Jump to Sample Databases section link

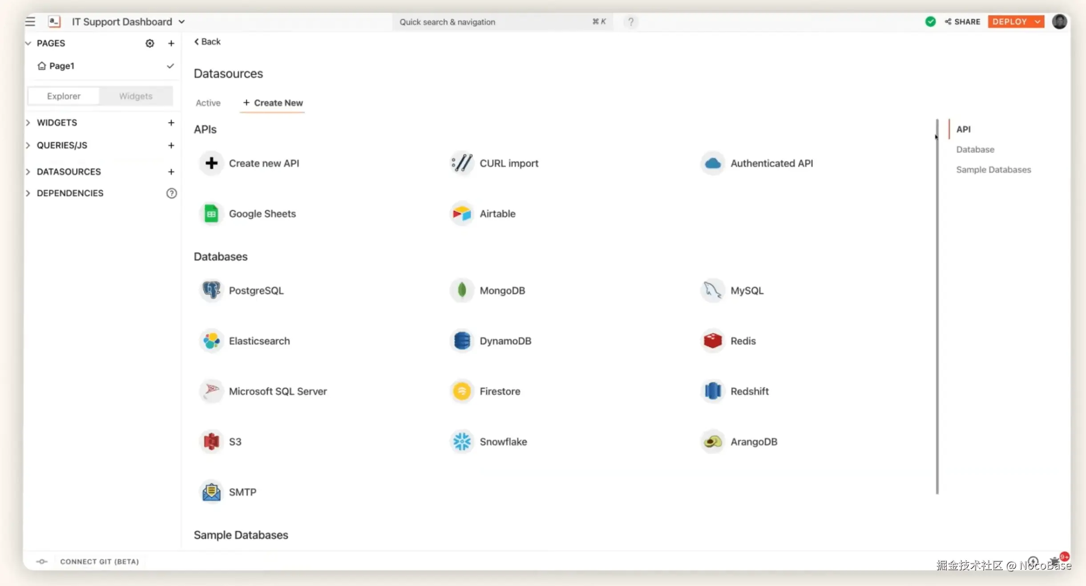993,170
